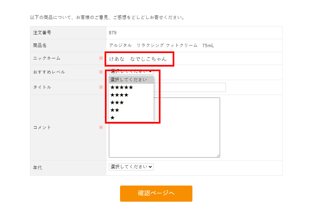Collapse the おすすめレベル dropdown

[131, 71]
